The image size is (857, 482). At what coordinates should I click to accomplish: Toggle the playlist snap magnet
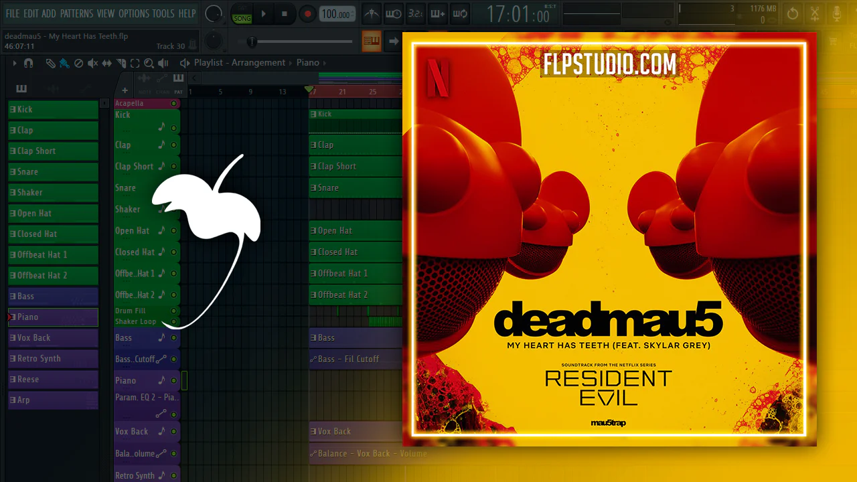coord(28,63)
